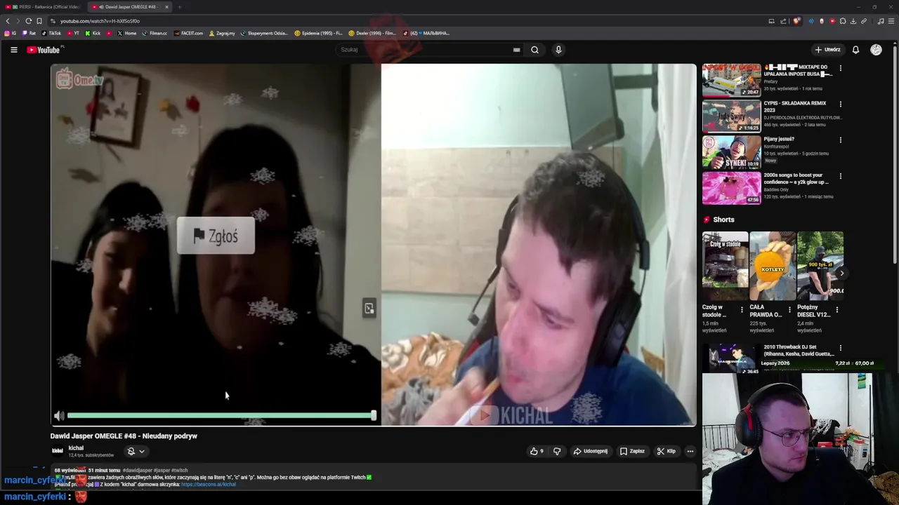899x505 pixels.
Task: Open a new browser tab
Action: 179,7
